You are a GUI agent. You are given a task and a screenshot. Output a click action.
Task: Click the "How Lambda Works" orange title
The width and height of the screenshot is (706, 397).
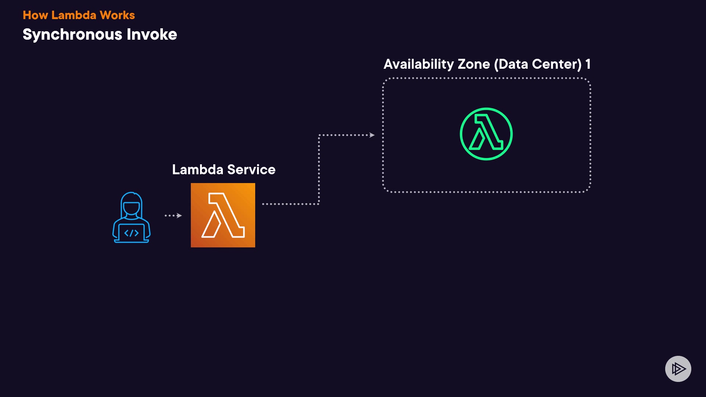(x=79, y=15)
